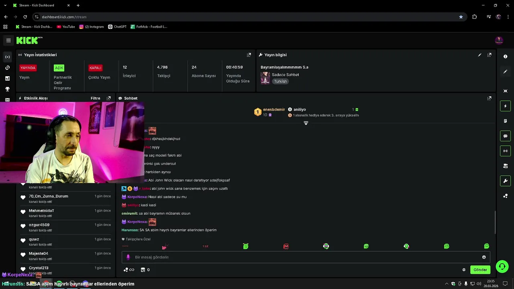Click the user avatar at top right
The height and width of the screenshot is (289, 514).
pyautogui.click(x=499, y=41)
